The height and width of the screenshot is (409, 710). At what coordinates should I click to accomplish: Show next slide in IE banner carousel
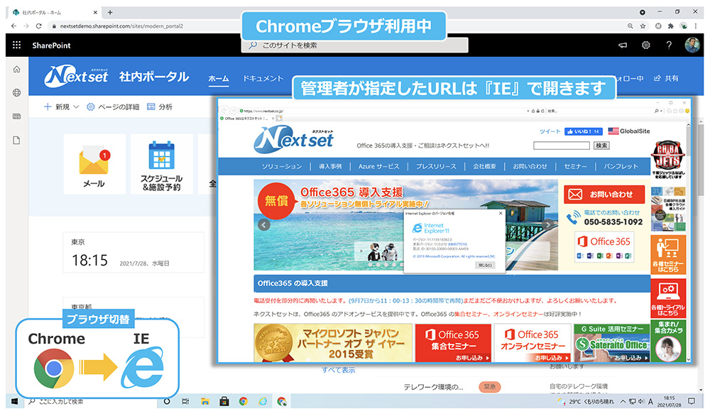pos(548,224)
